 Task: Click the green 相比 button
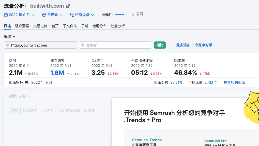click(160, 45)
